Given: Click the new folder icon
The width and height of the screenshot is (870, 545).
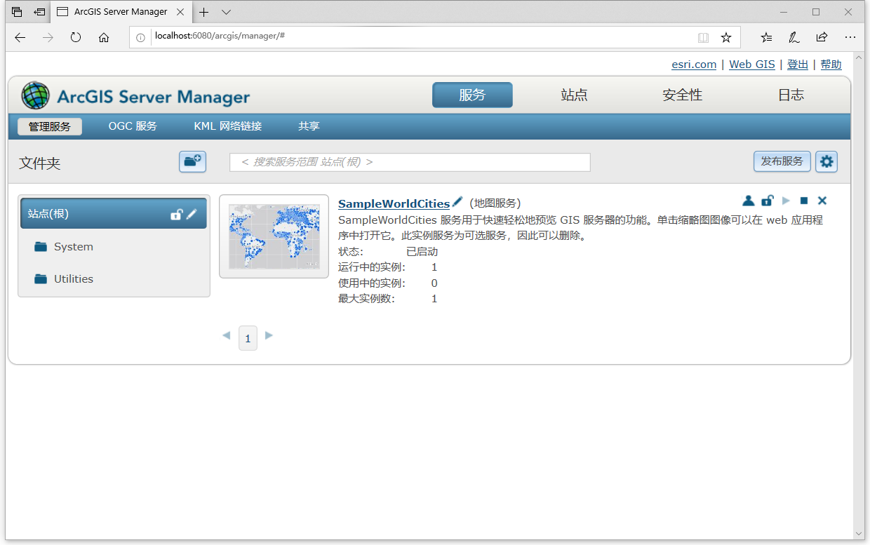Looking at the screenshot, I should click(x=192, y=161).
